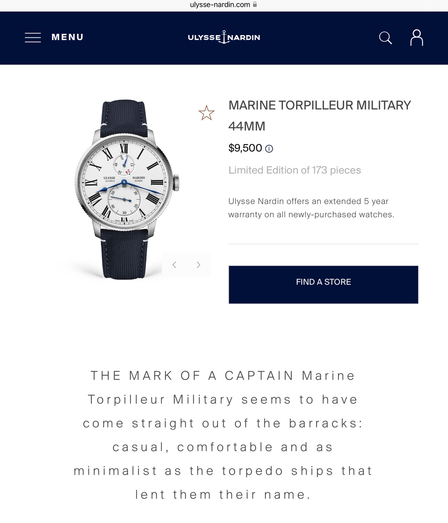
Task: Click THE MARK OF A CAPTAIN paragraph
Action: point(223,435)
